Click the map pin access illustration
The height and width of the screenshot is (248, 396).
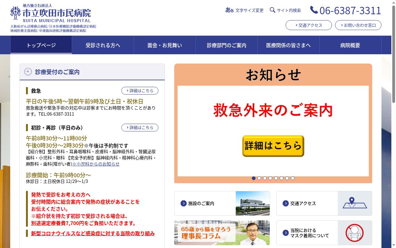coord(355,203)
